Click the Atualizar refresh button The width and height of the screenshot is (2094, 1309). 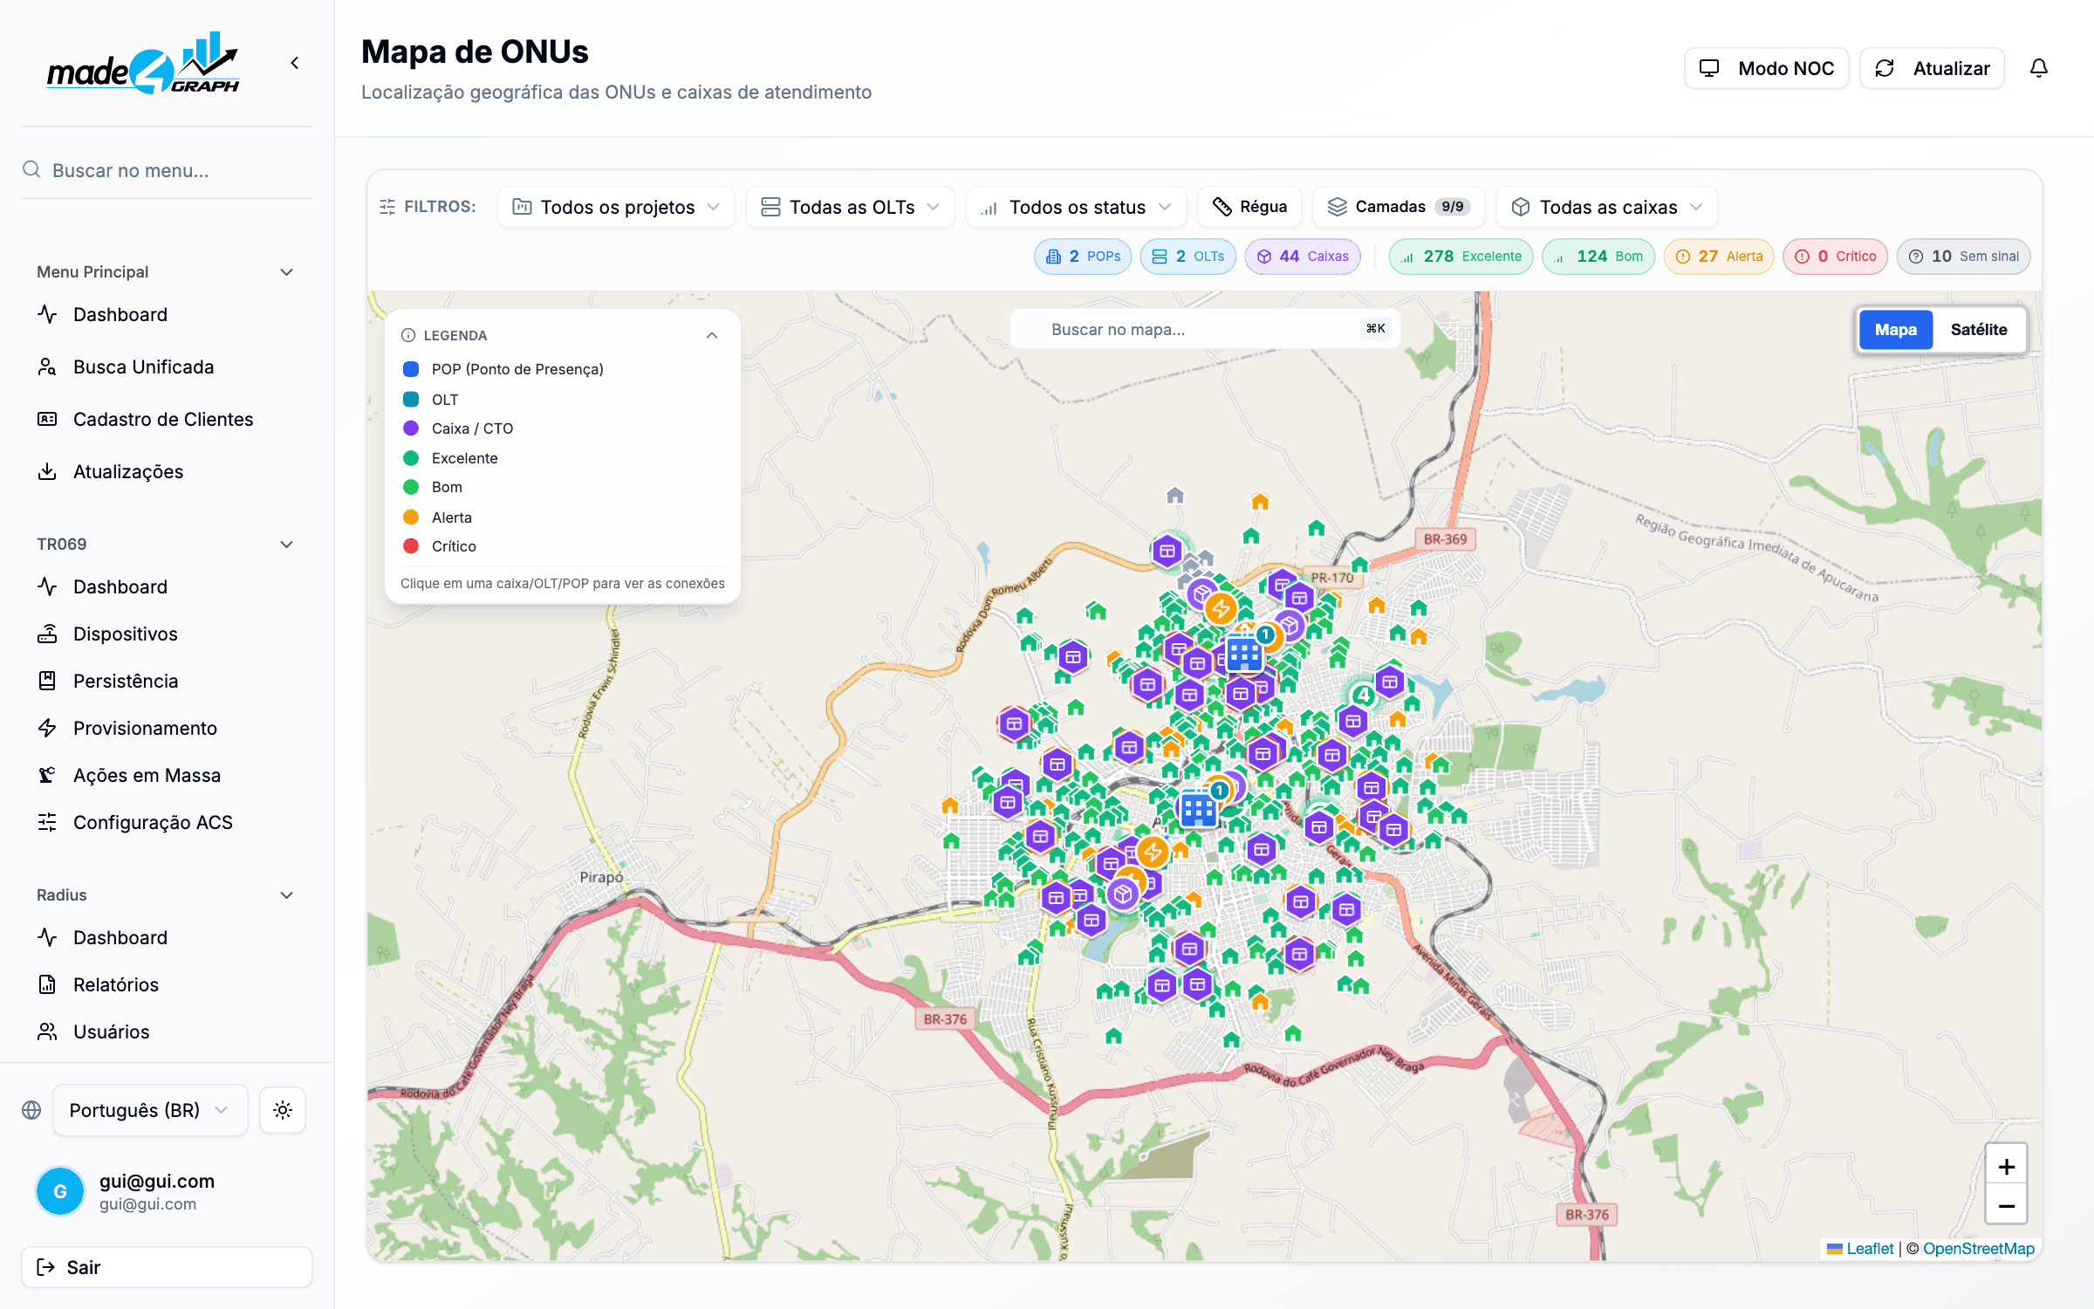[x=1932, y=68]
